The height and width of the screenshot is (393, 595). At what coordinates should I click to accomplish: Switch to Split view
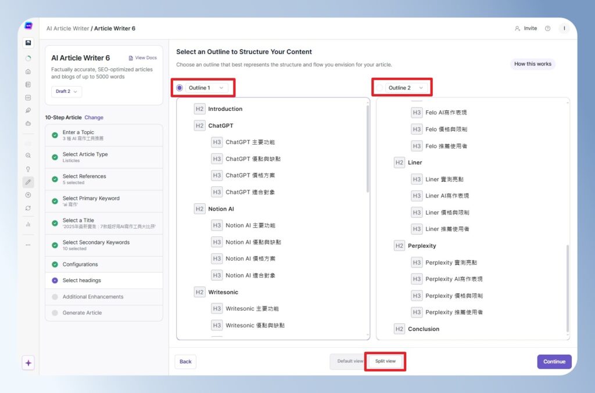[385, 361]
